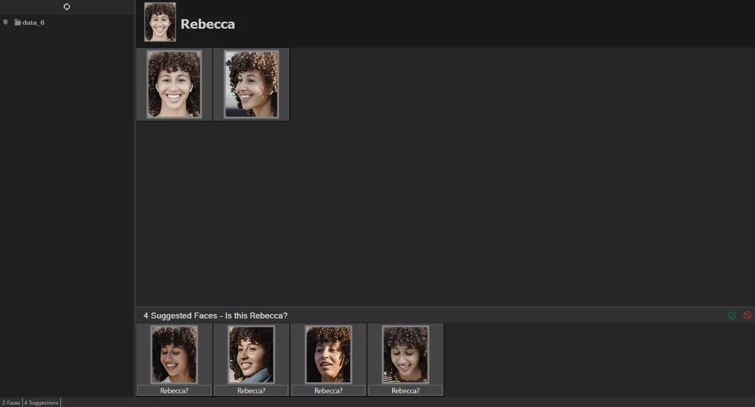Open the suggested face wearing a blue collar
This screenshot has height=407, width=755.
[251, 355]
